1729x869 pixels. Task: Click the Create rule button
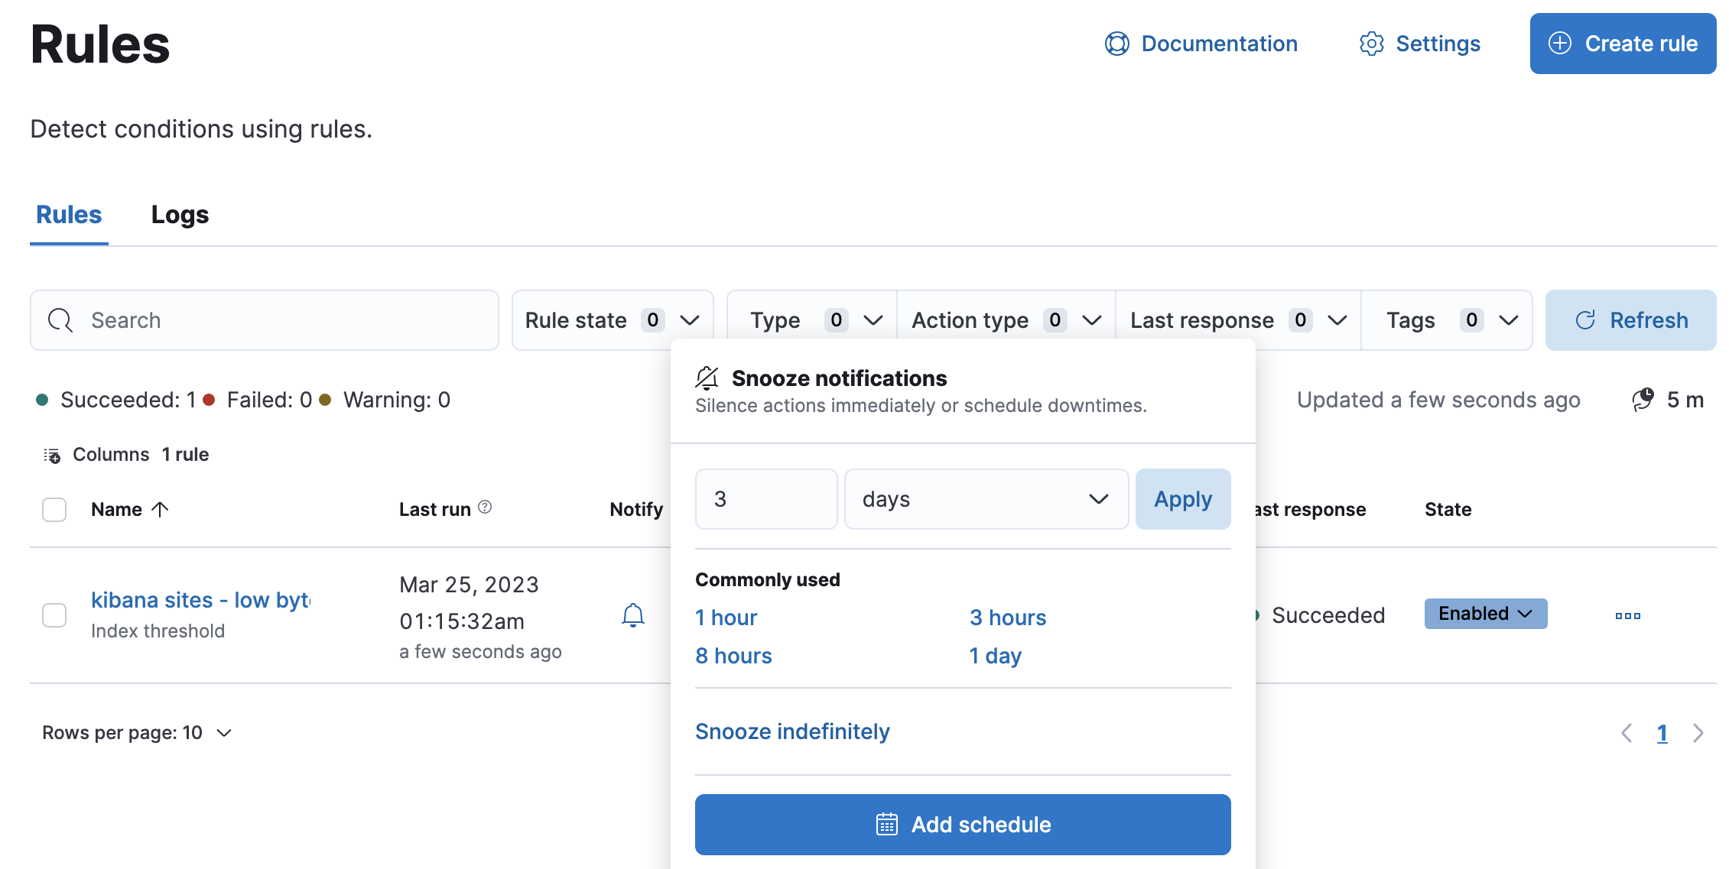[x=1623, y=44]
